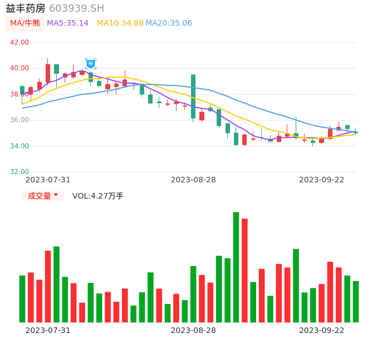
Task: Open the 成交量 indicator dropdown
Action: [x=43, y=196]
